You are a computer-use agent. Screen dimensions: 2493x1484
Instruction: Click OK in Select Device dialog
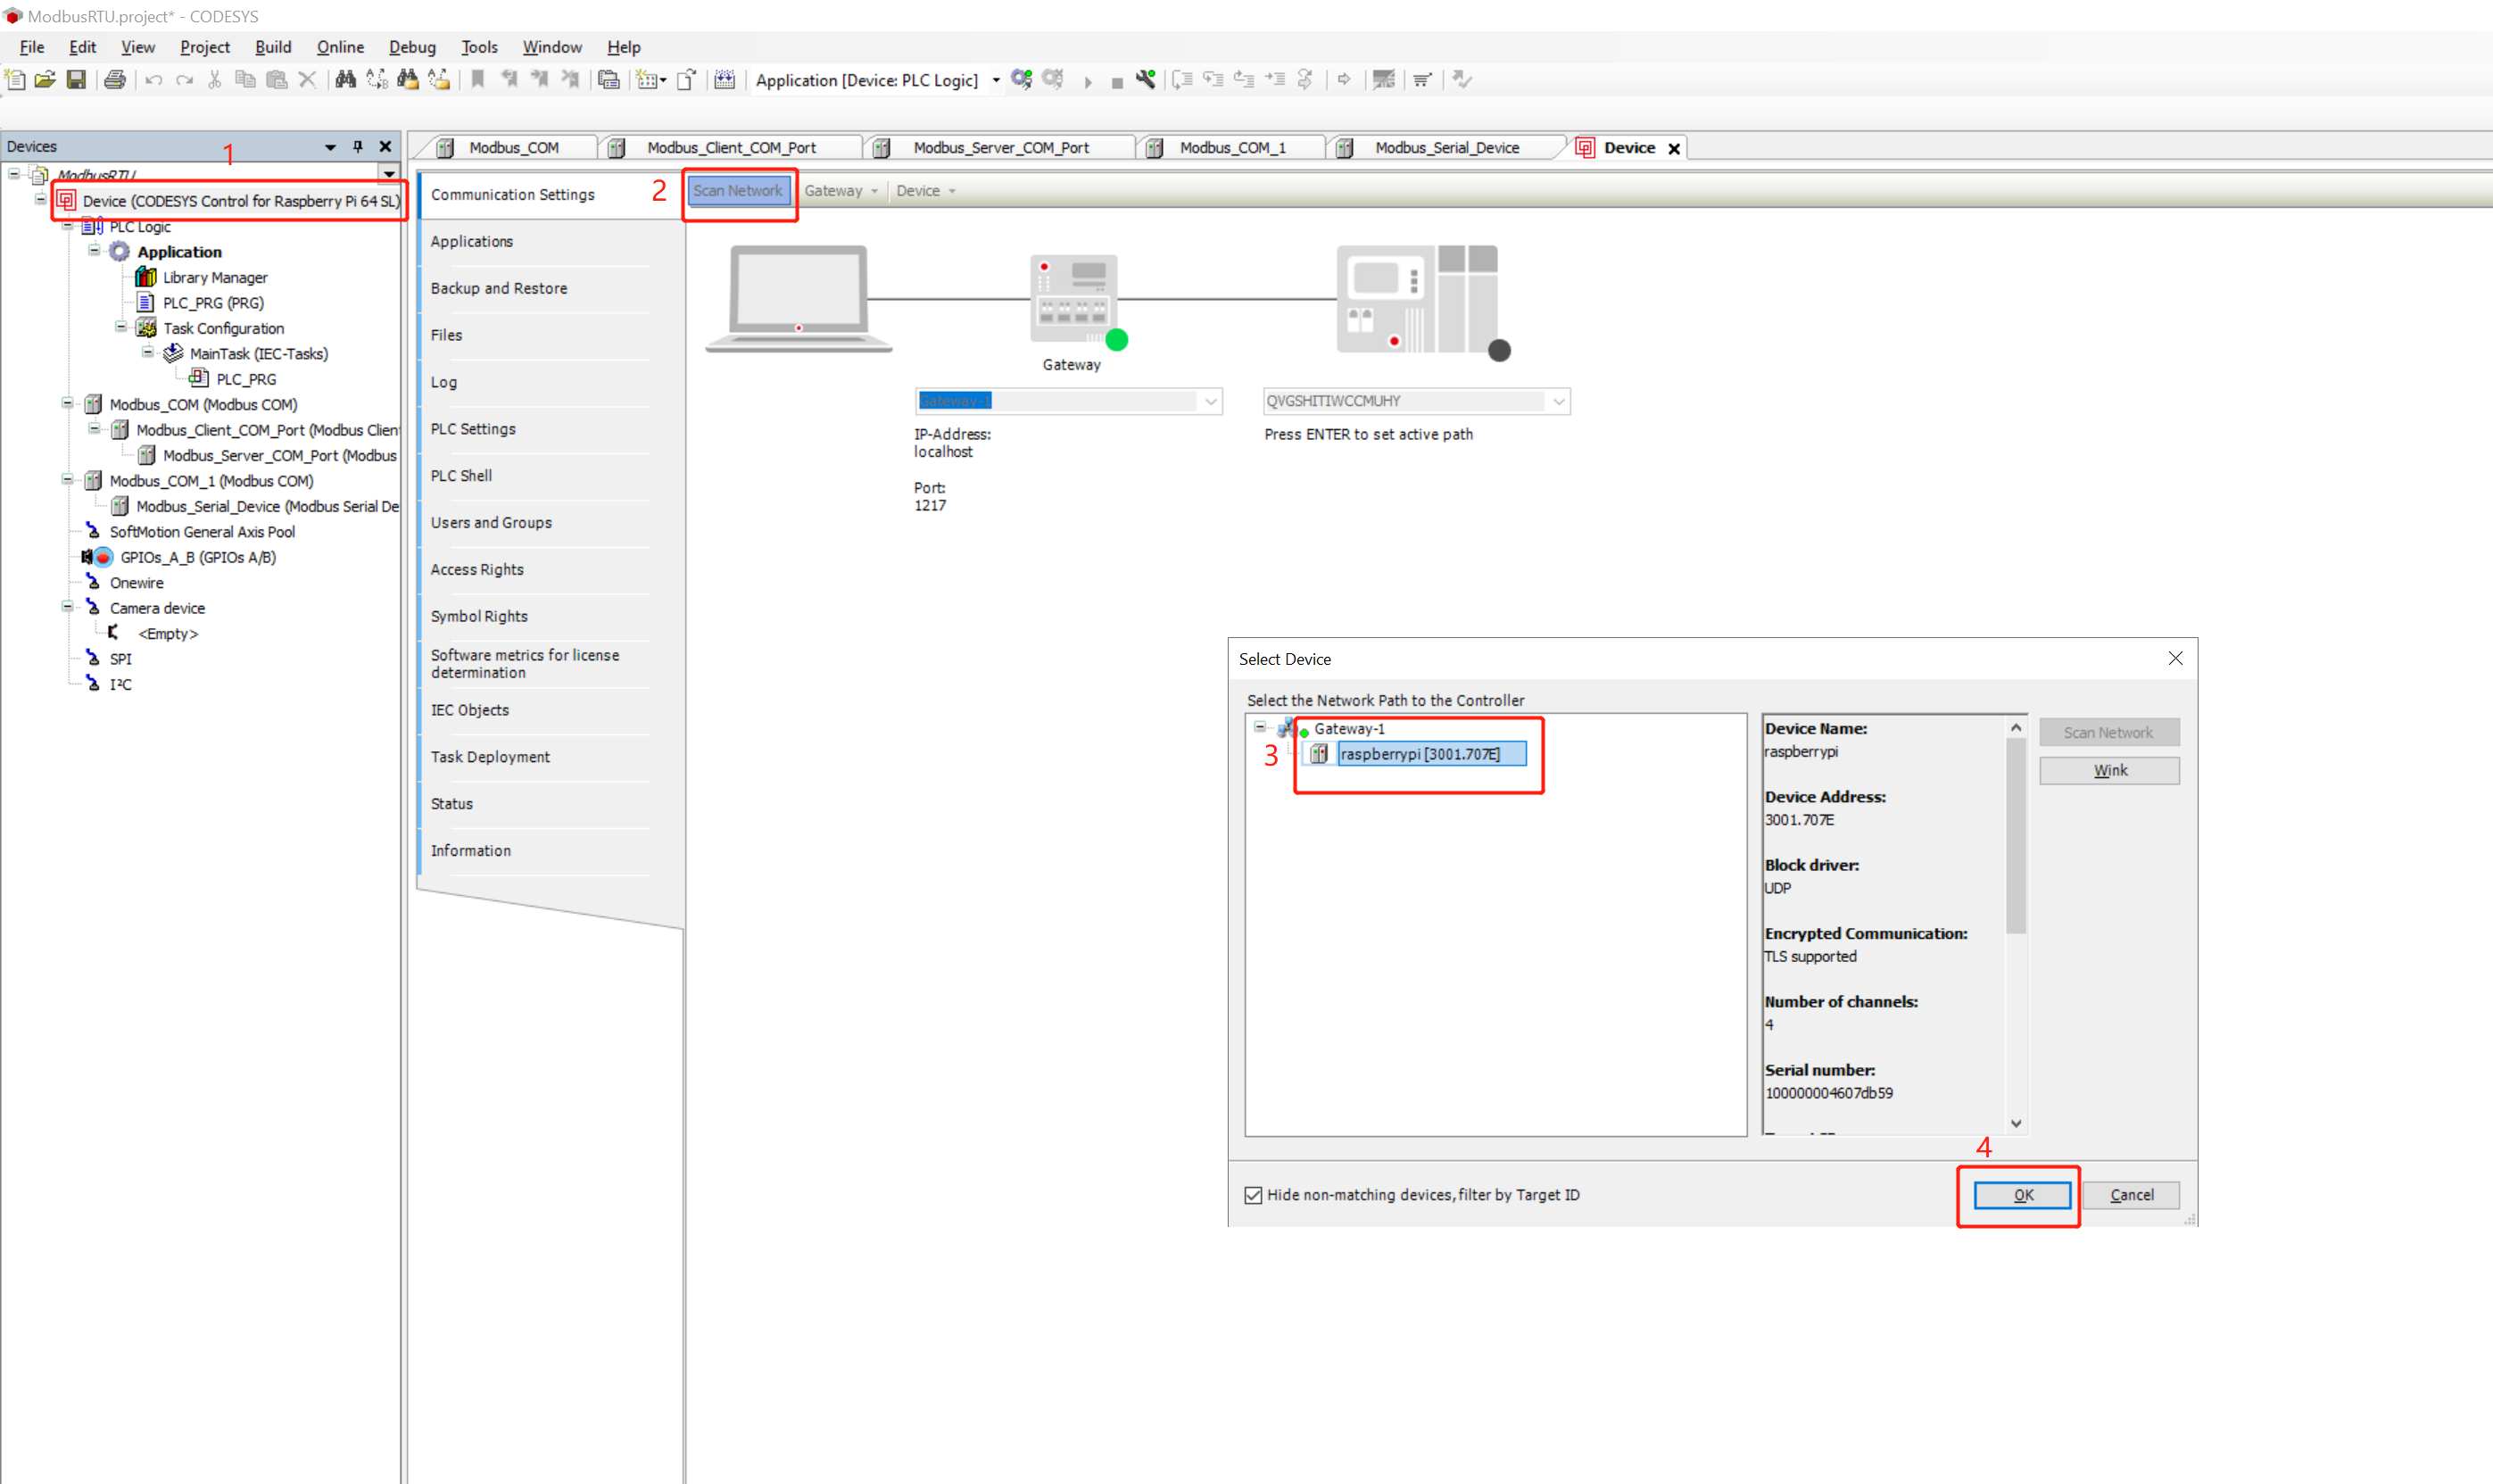click(2022, 1195)
